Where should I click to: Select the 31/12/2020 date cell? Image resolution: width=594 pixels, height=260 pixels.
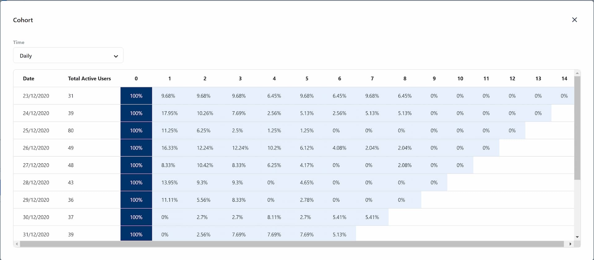36,234
